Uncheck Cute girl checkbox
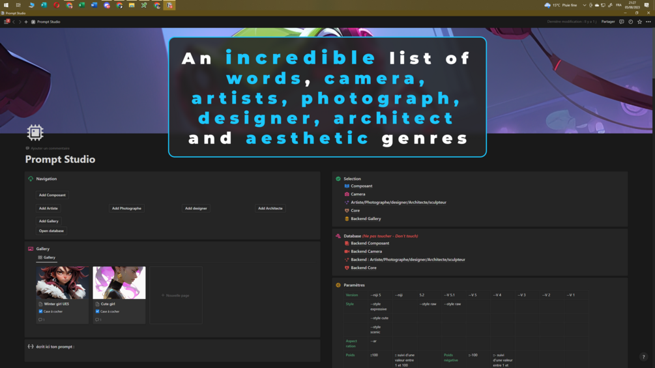The image size is (655, 368). pyautogui.click(x=97, y=311)
